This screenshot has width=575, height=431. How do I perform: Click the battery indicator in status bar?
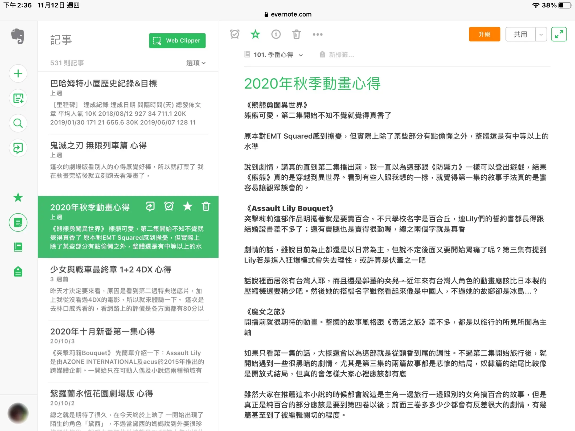click(565, 5)
